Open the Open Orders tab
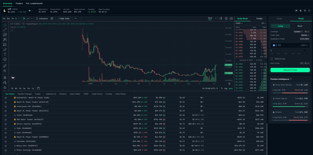313x155 pixels. (75, 94)
